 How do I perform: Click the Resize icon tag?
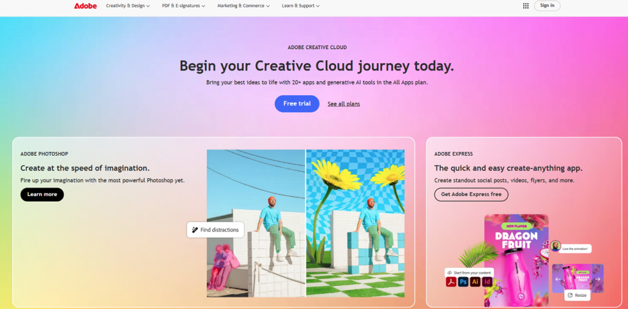point(577,296)
